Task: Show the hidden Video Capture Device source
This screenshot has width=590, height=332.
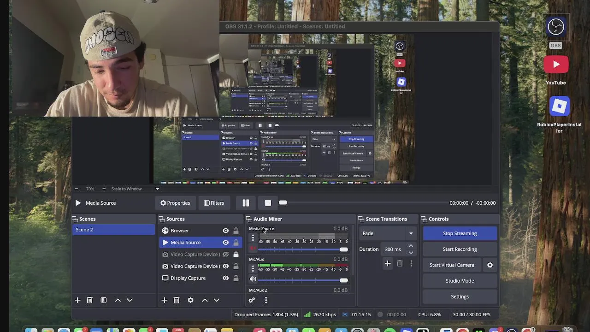Action: click(226, 255)
